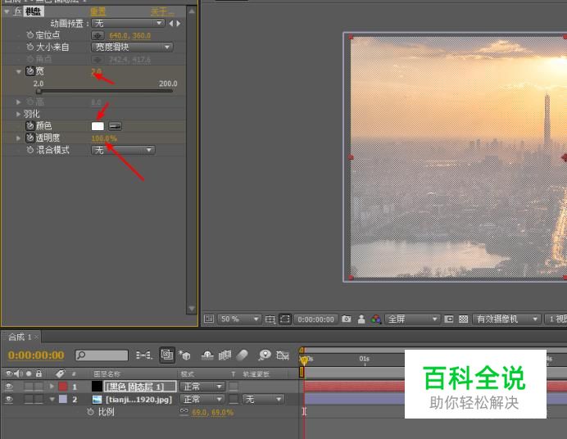Toggle the transparency grid icon
This screenshot has height=439, width=567.
(463, 319)
